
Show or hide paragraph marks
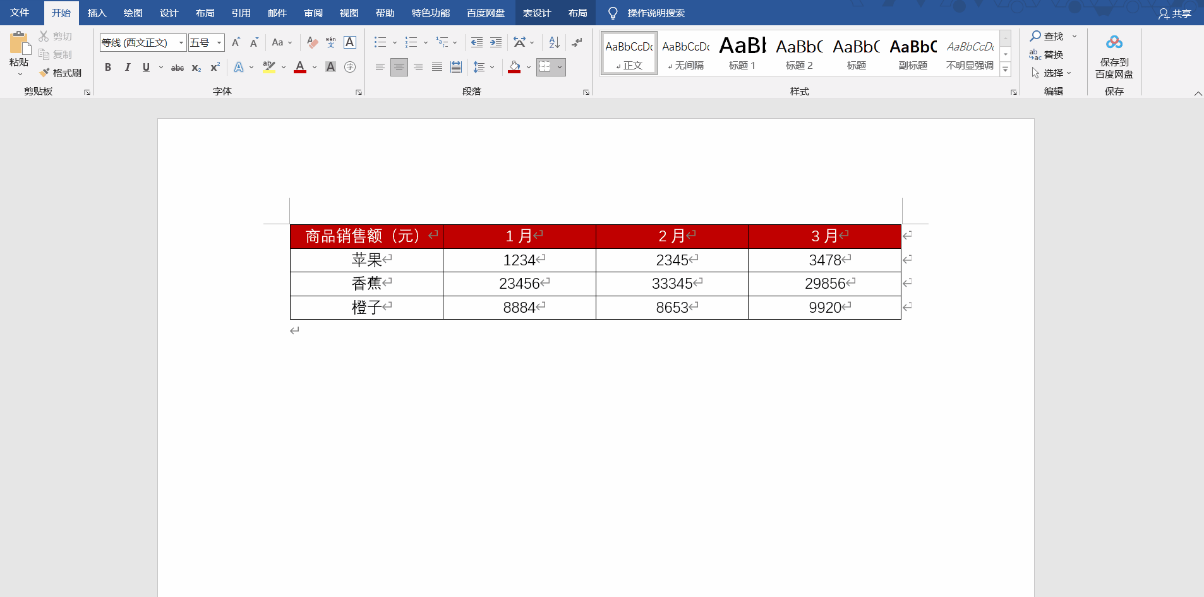click(577, 42)
